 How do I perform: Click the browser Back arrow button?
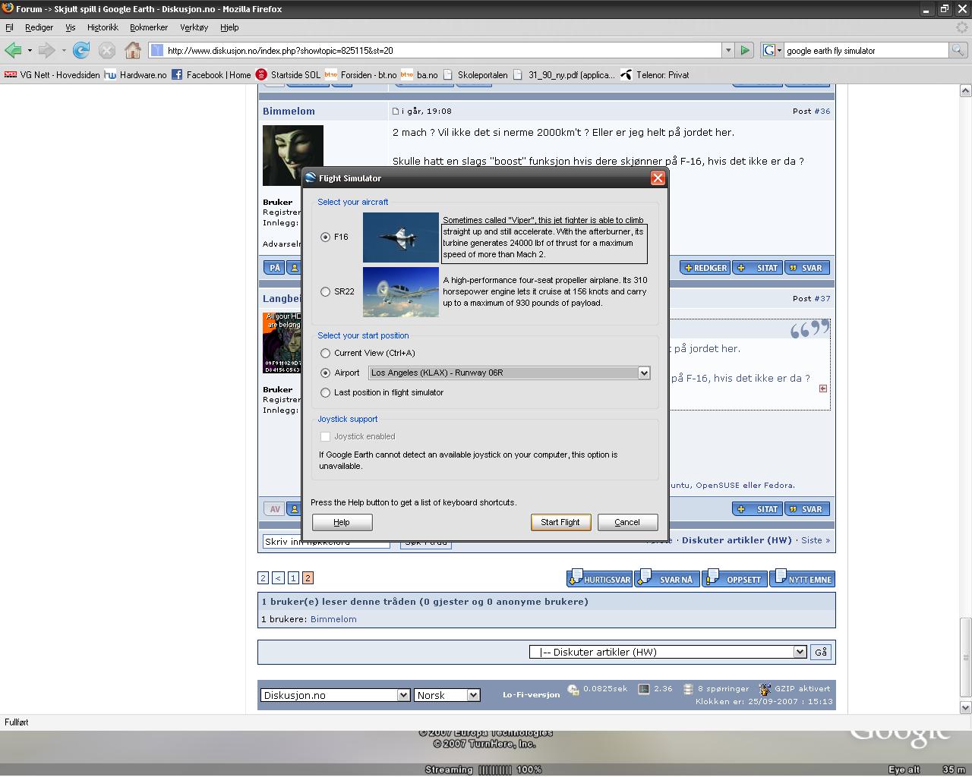coord(13,50)
